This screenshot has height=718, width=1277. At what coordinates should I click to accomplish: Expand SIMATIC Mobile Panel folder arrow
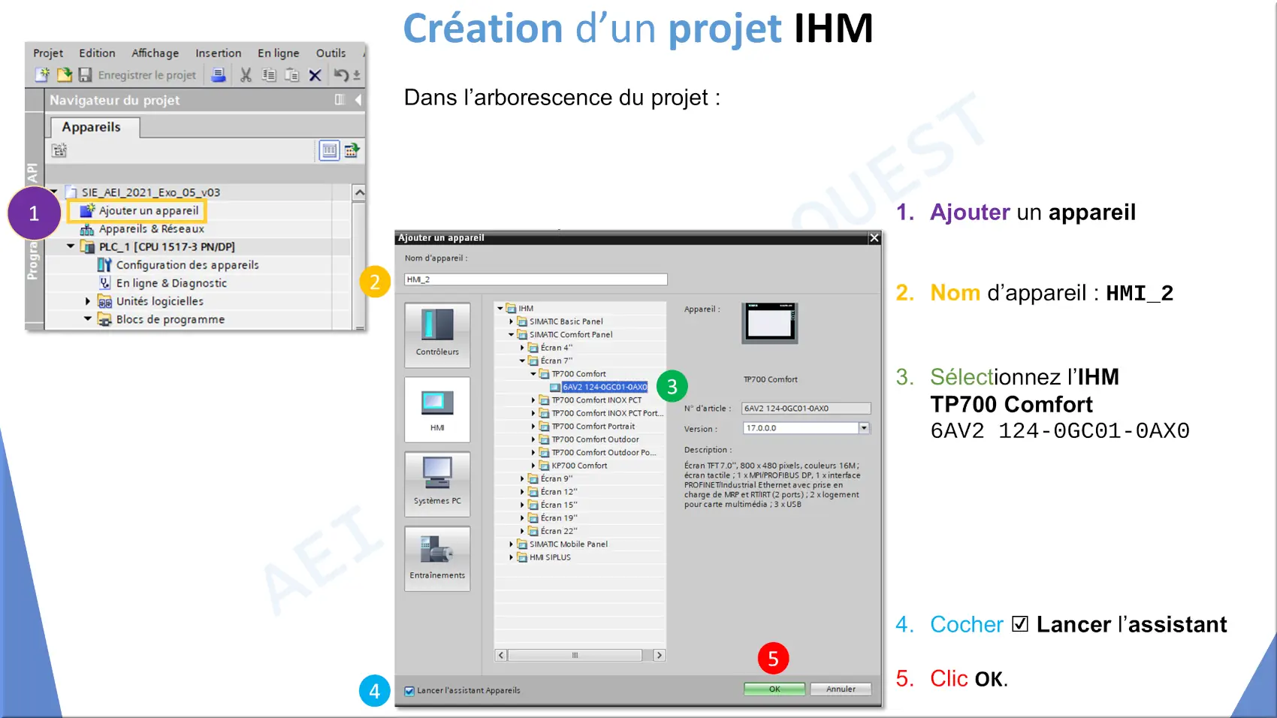tap(512, 545)
